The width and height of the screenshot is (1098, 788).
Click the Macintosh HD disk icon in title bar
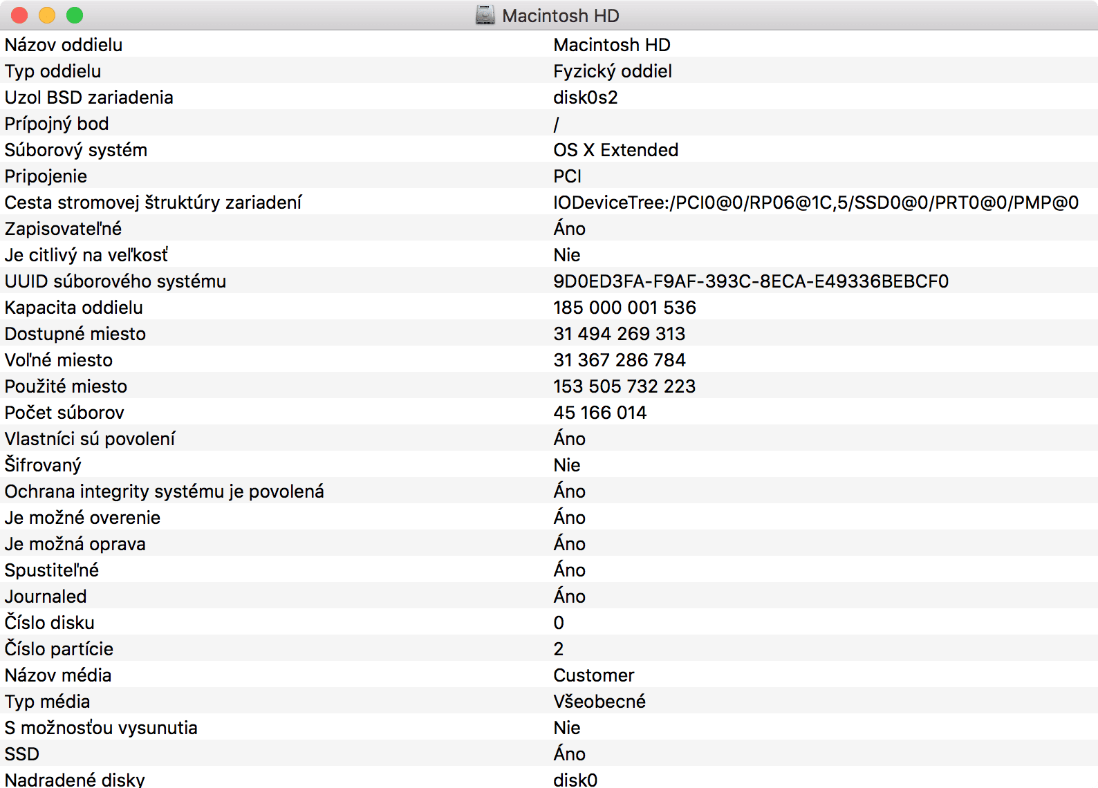(x=485, y=15)
